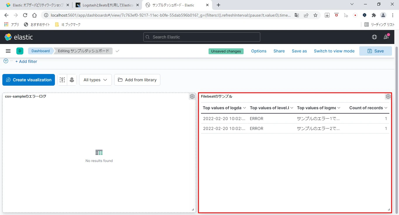Open the Chrome tab search chevron

click(x=352, y=4)
